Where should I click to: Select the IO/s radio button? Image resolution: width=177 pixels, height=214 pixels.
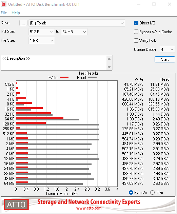(152, 193)
